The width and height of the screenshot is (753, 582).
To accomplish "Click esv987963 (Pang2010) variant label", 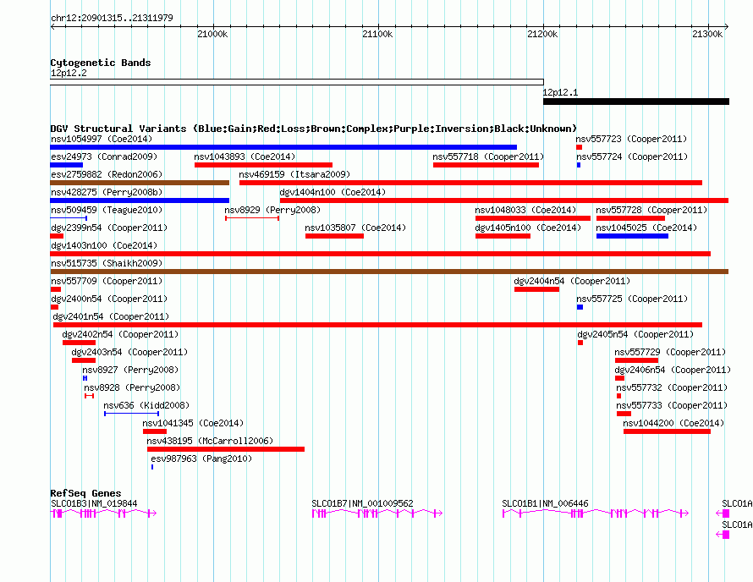I will 201,458.
